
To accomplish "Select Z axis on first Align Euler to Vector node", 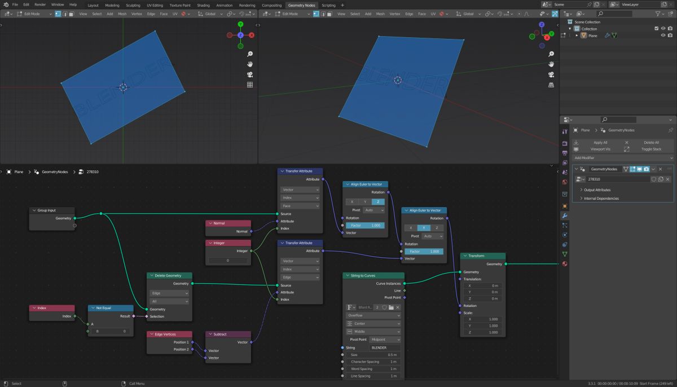I will click(x=378, y=201).
